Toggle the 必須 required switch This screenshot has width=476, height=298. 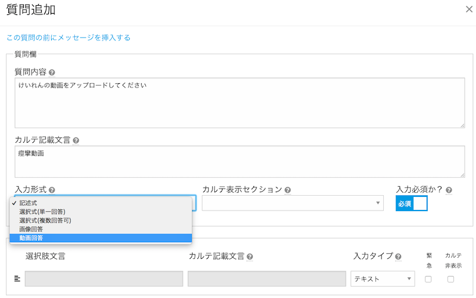(x=412, y=203)
